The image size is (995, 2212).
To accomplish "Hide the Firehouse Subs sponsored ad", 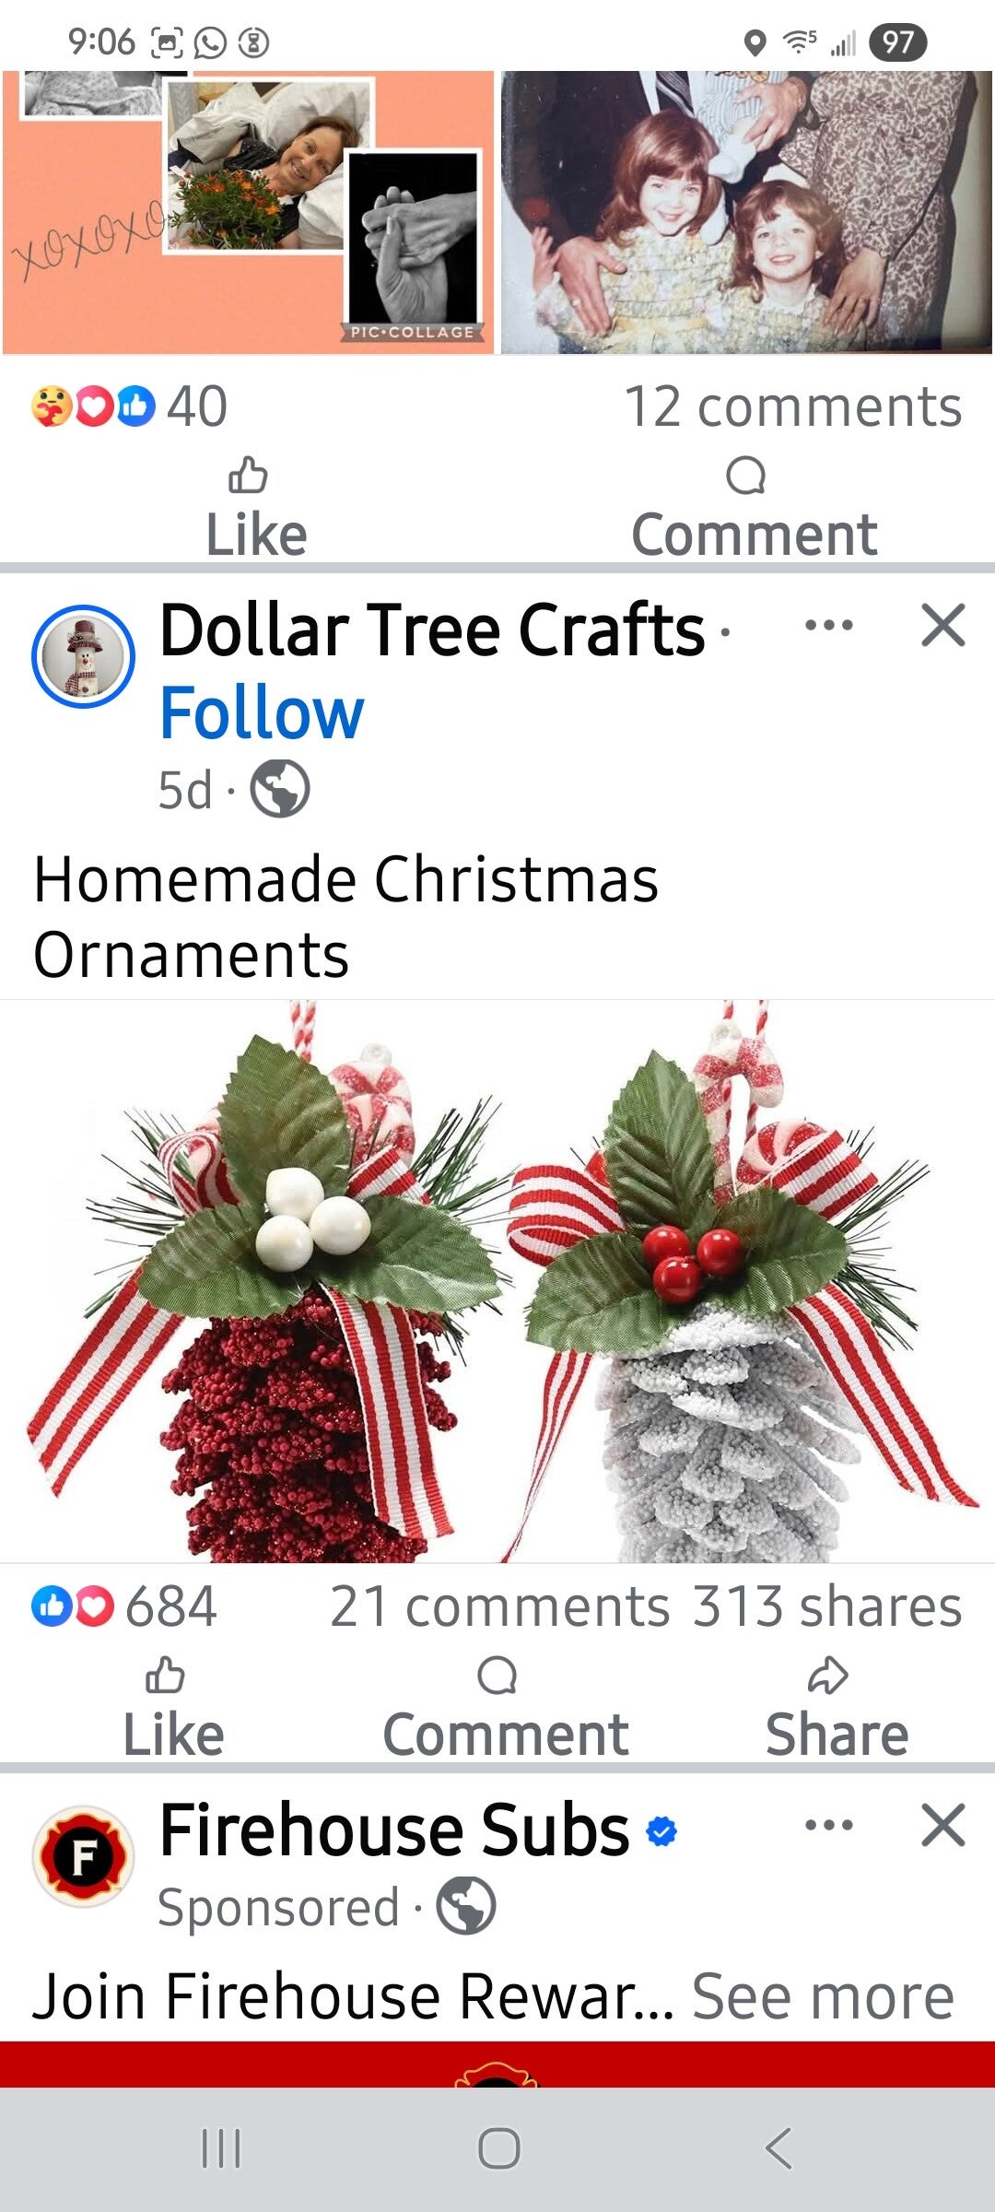I will tap(942, 1825).
